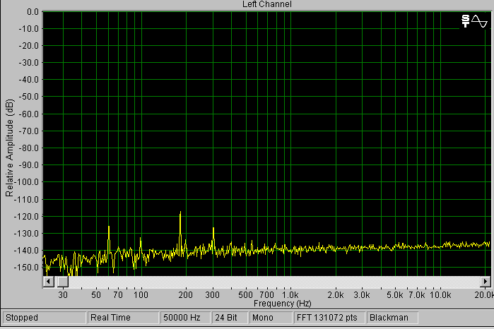The image size is (494, 329).
Task: Click the tallest spectrum peak near 200 Hz
Action: [180, 213]
